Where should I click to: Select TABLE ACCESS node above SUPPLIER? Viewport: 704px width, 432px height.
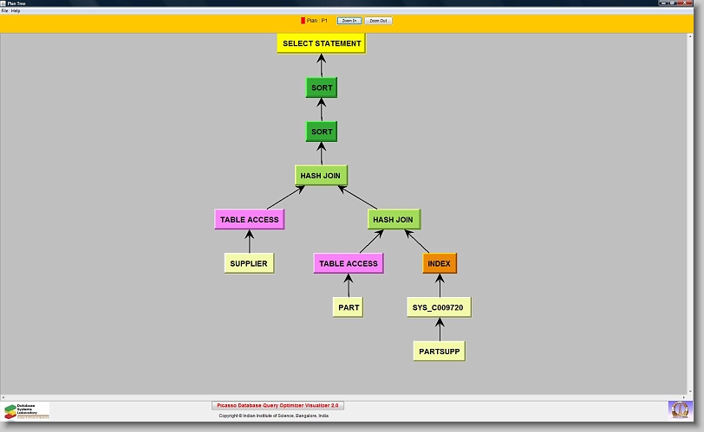[250, 220]
